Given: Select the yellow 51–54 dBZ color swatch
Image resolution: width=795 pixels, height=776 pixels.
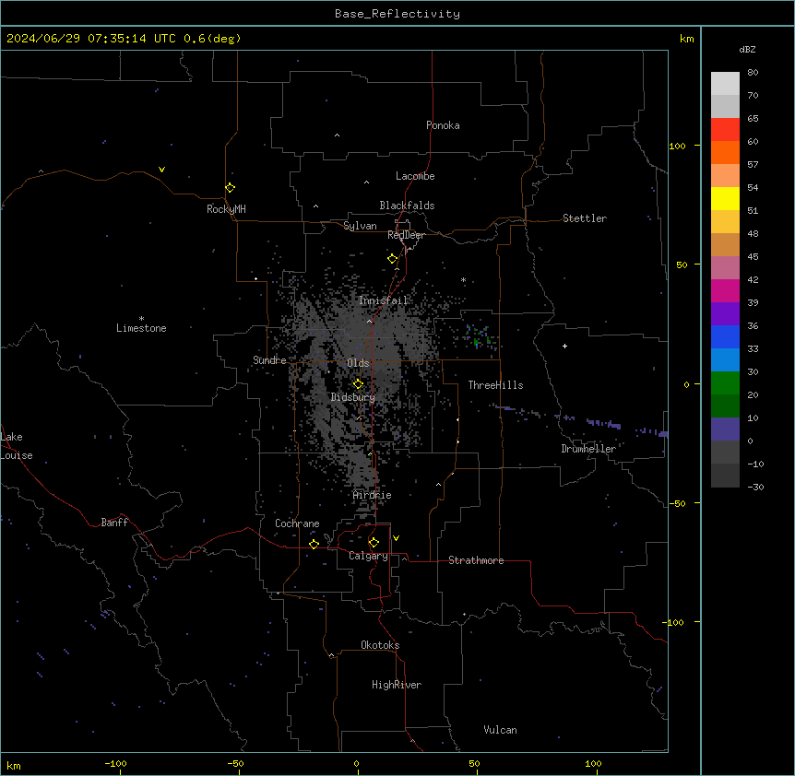Looking at the screenshot, I should coord(725,198).
